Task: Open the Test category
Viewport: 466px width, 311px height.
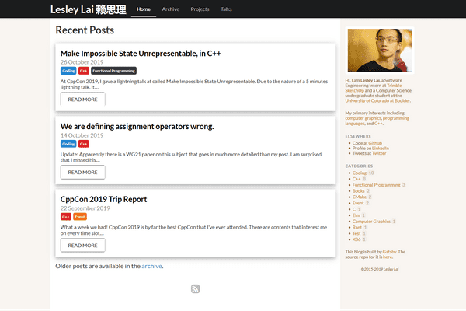Action: point(356,233)
